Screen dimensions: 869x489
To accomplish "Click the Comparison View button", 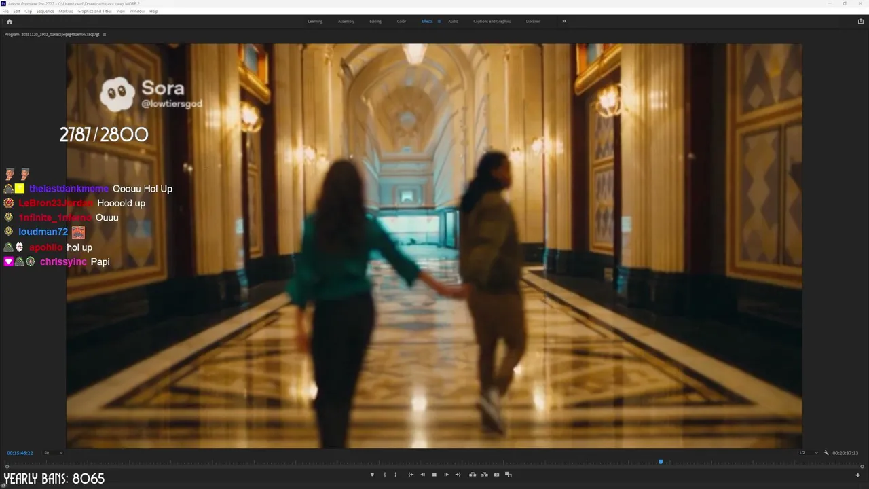I will pos(508,475).
